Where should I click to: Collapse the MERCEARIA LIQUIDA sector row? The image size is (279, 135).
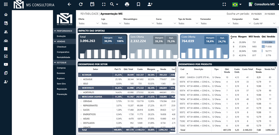pos(80,97)
